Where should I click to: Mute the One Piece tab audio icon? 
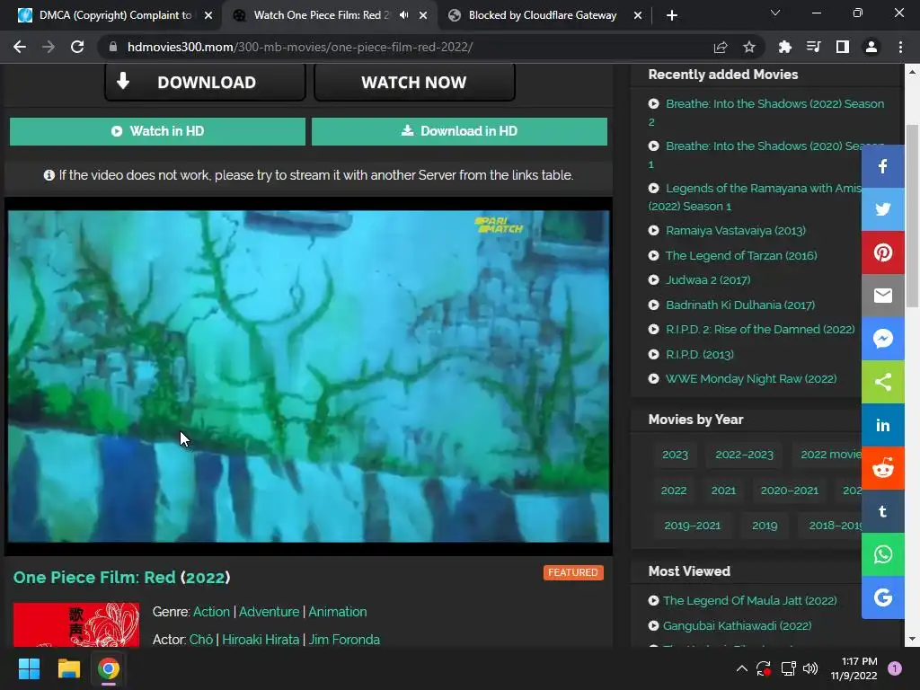pos(403,15)
